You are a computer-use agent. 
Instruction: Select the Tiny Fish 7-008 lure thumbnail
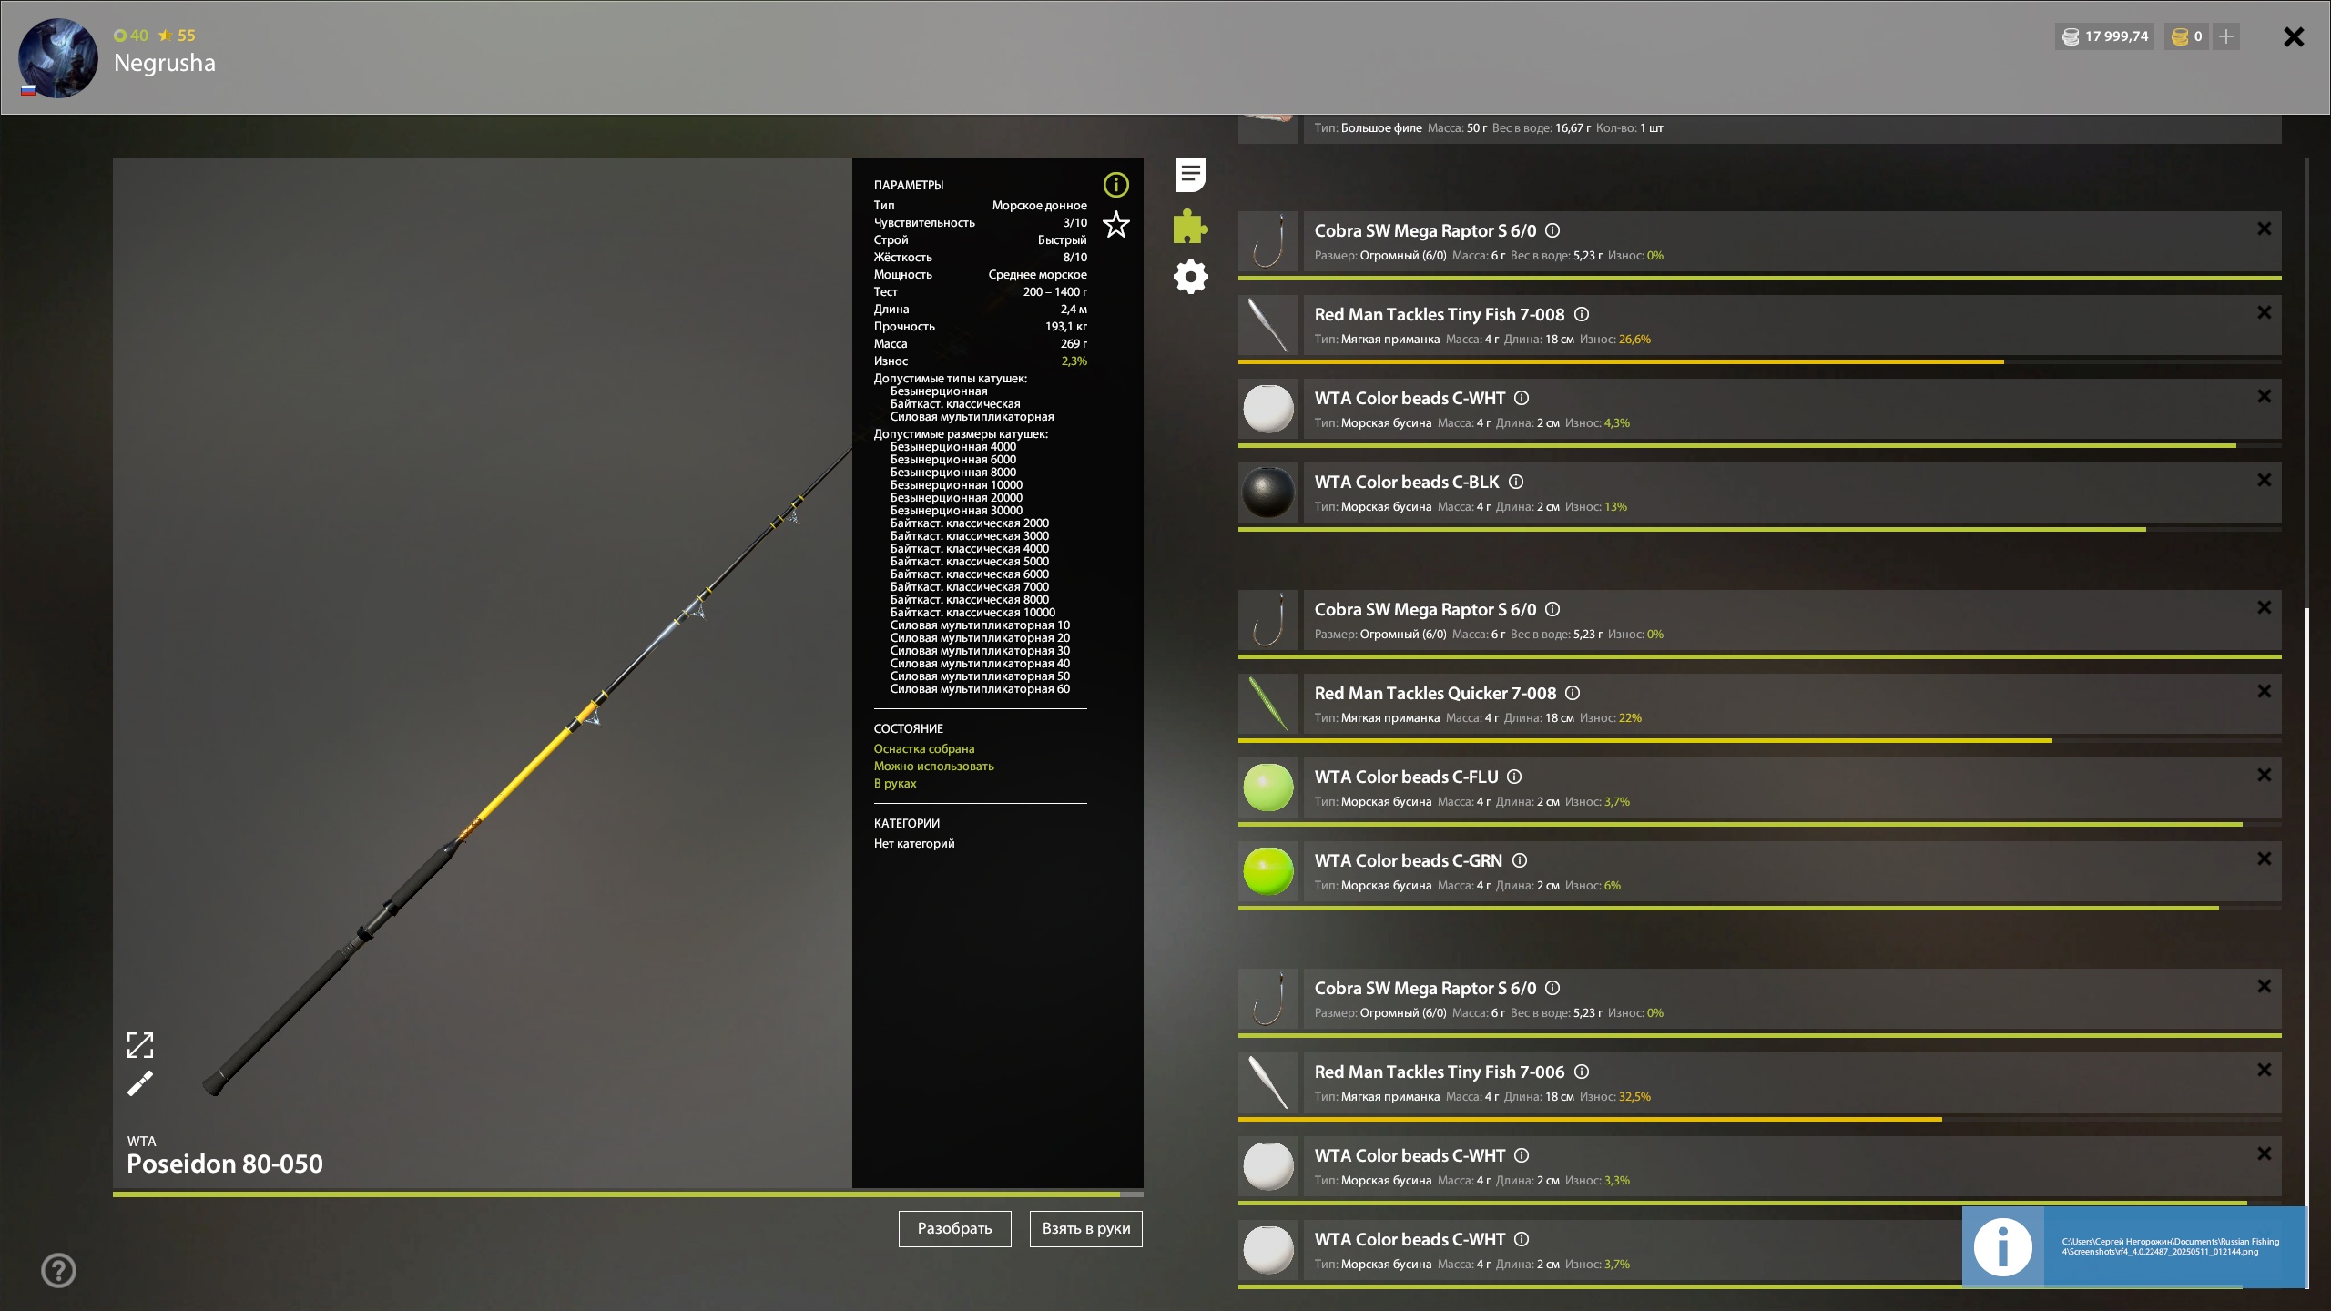point(1268,325)
